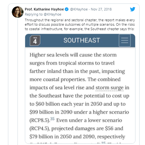
Task: Open Katharine Hayhoe's profile photo
Action: click(18, 12)
